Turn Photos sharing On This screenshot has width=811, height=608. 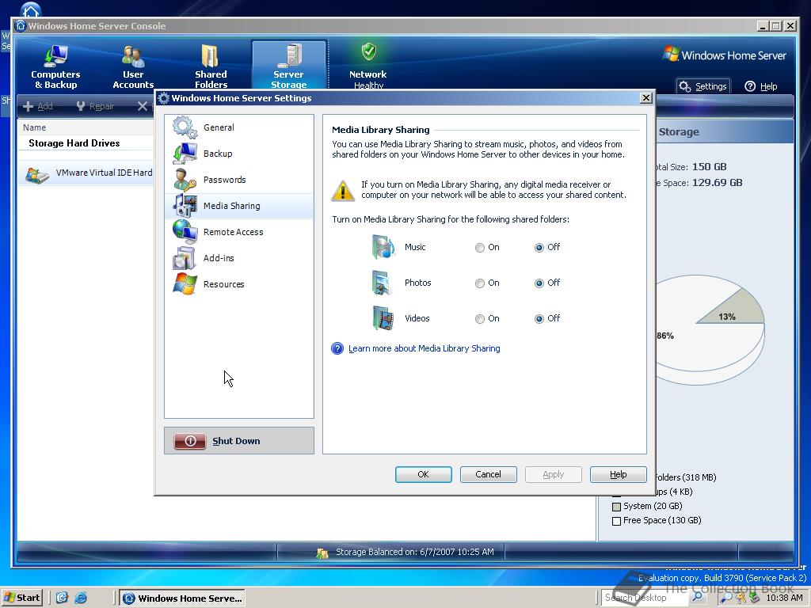click(480, 283)
